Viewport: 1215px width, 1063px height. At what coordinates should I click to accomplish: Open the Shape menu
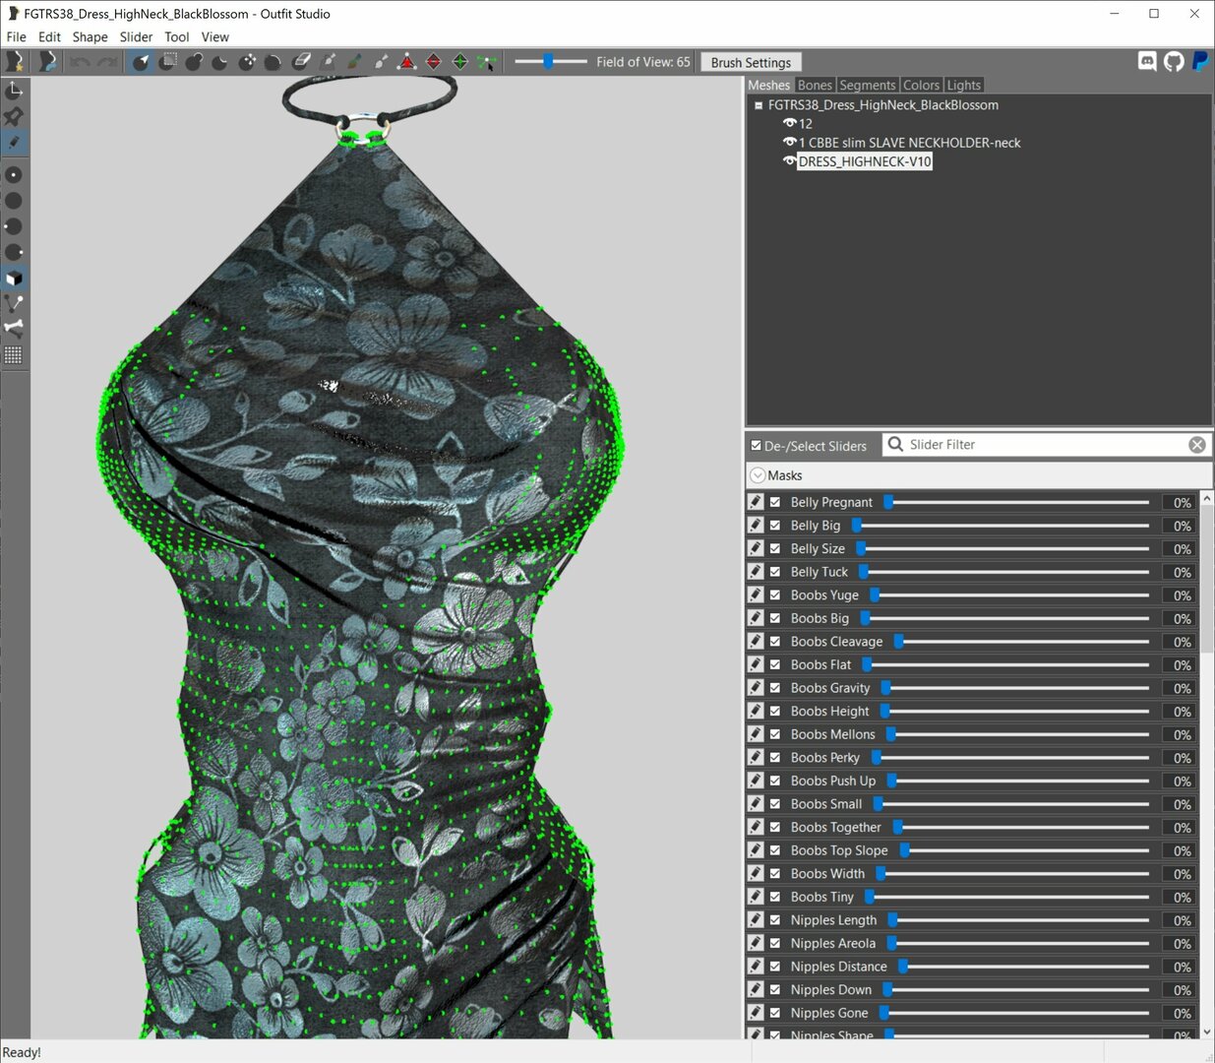(x=90, y=36)
